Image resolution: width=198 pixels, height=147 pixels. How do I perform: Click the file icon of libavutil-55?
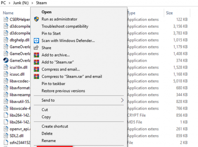(x=6, y=101)
